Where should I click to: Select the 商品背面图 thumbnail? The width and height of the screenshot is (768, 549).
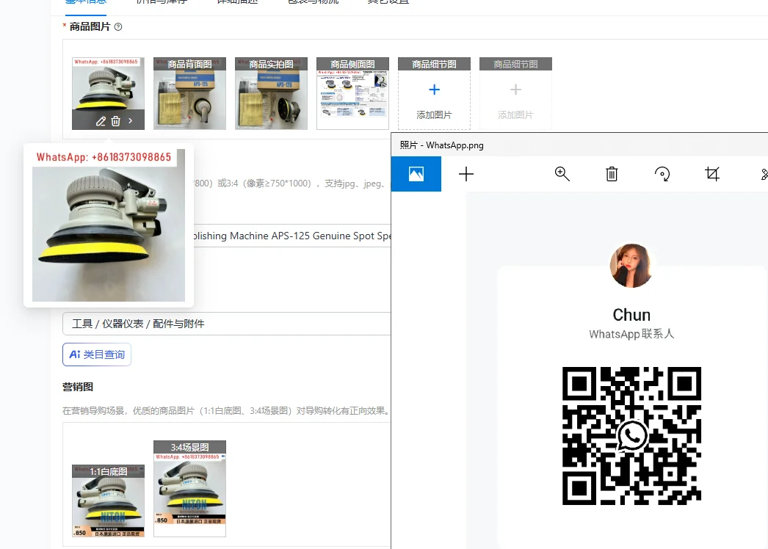point(189,93)
